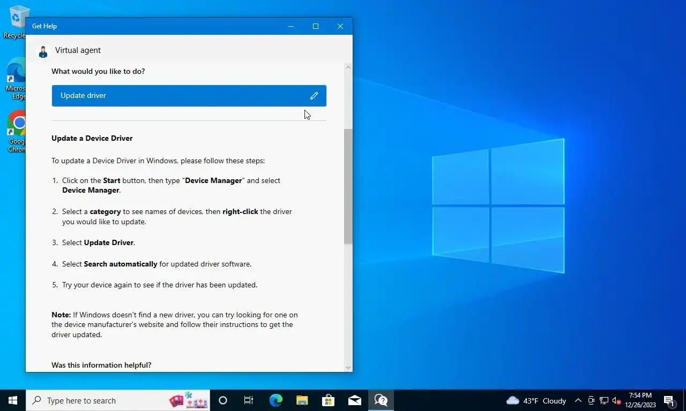Click 'Select Update Driver.' step text
Image resolution: width=686 pixels, height=411 pixels.
click(99, 242)
